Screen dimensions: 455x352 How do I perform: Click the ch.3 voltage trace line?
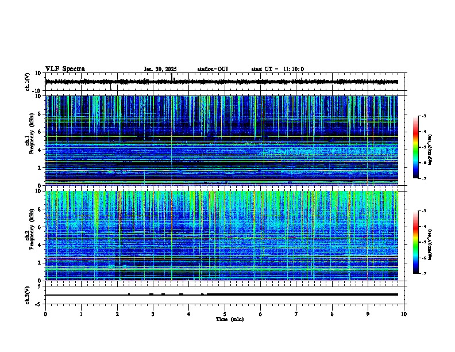pyautogui.click(x=222, y=294)
